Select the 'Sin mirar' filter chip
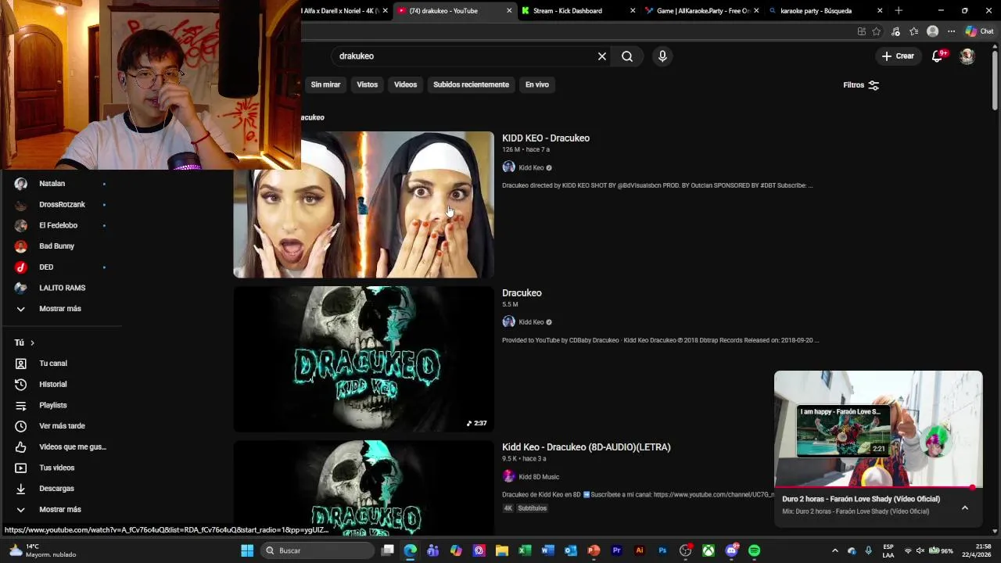Screen dimensions: 1001x563 (325, 84)
